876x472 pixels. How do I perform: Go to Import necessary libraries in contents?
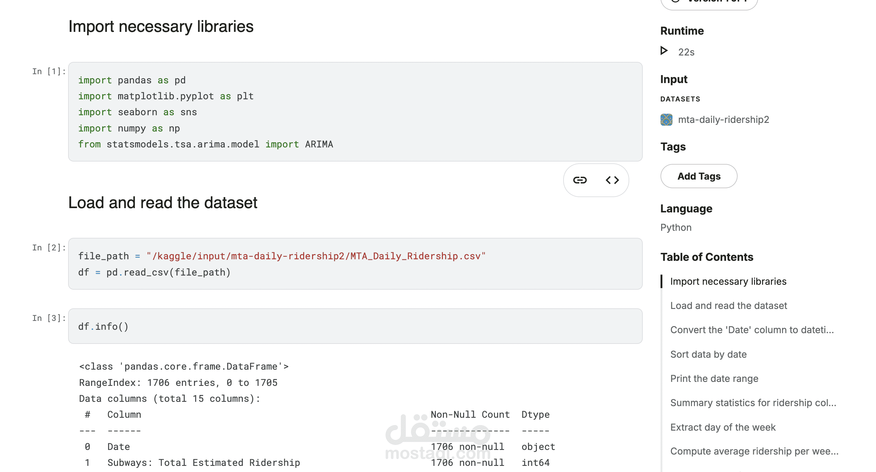[728, 281]
